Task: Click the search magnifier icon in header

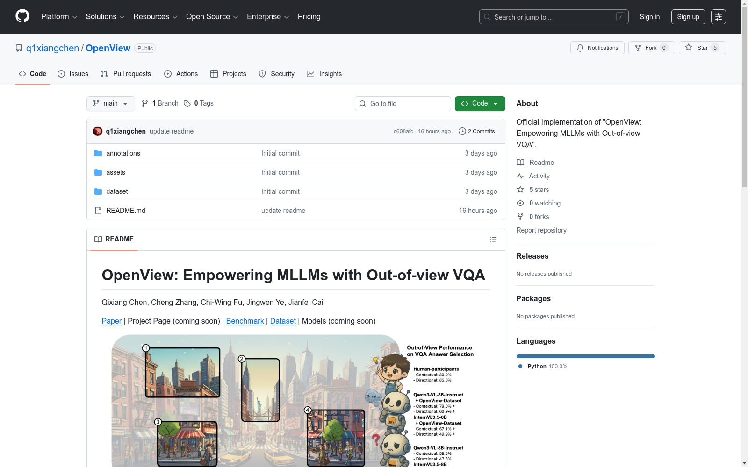Action: point(487,17)
